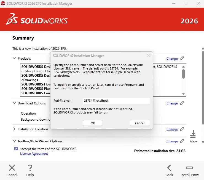Go Back using the arrow icon
This screenshot has height=180, width=204.
(x=169, y=168)
